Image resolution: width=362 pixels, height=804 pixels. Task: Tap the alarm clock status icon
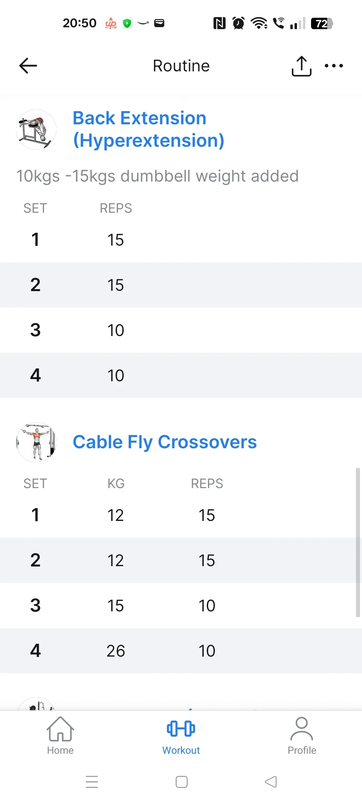pyautogui.click(x=238, y=23)
